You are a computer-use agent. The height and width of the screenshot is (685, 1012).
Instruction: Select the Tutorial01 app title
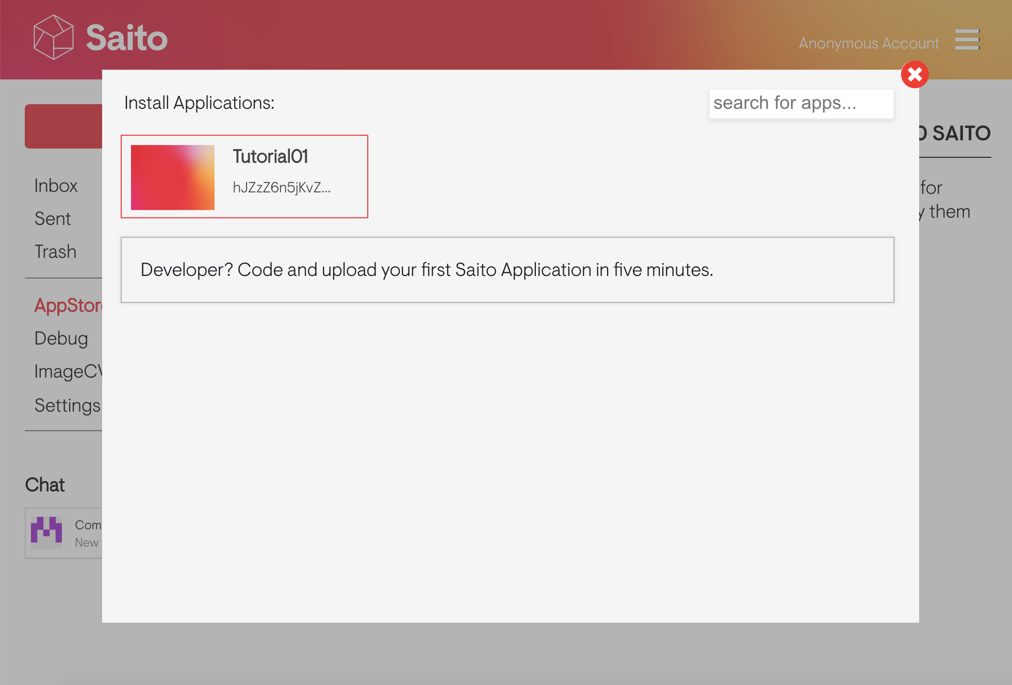(270, 156)
